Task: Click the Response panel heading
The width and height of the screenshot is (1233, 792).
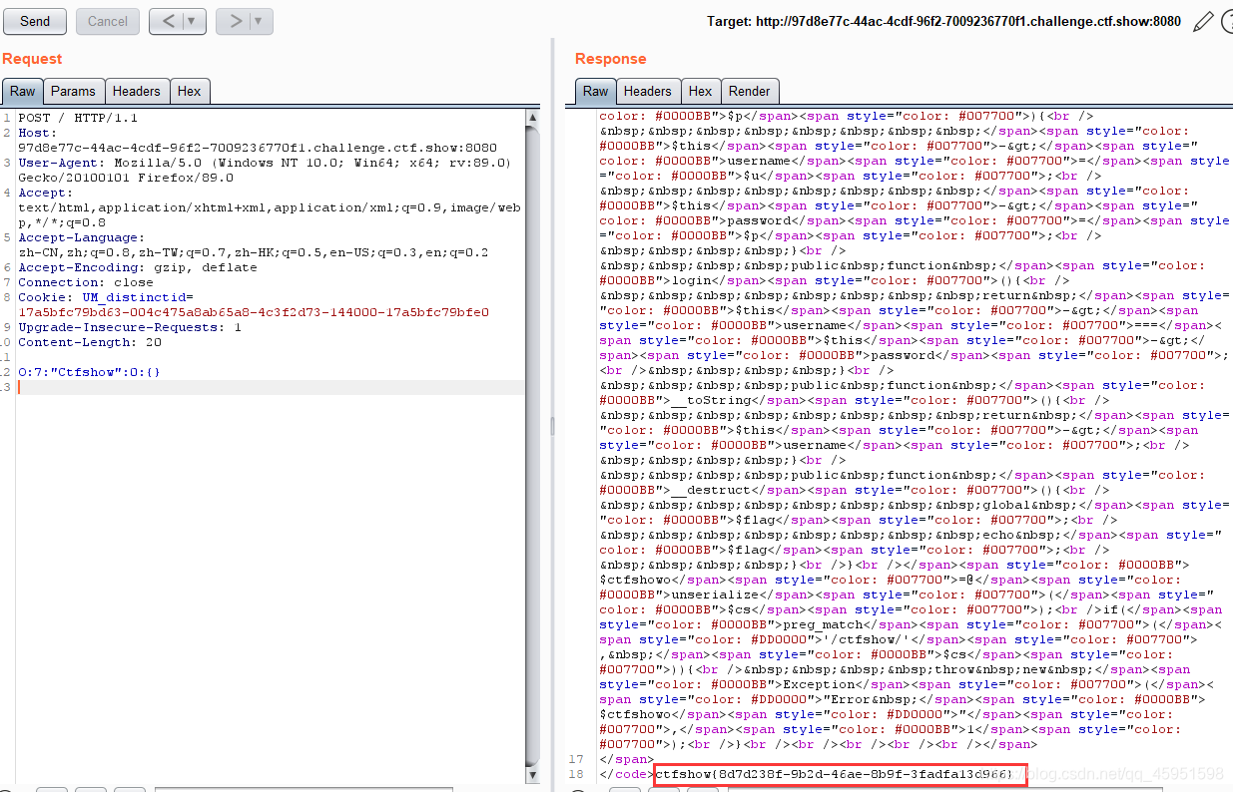Action: click(611, 59)
